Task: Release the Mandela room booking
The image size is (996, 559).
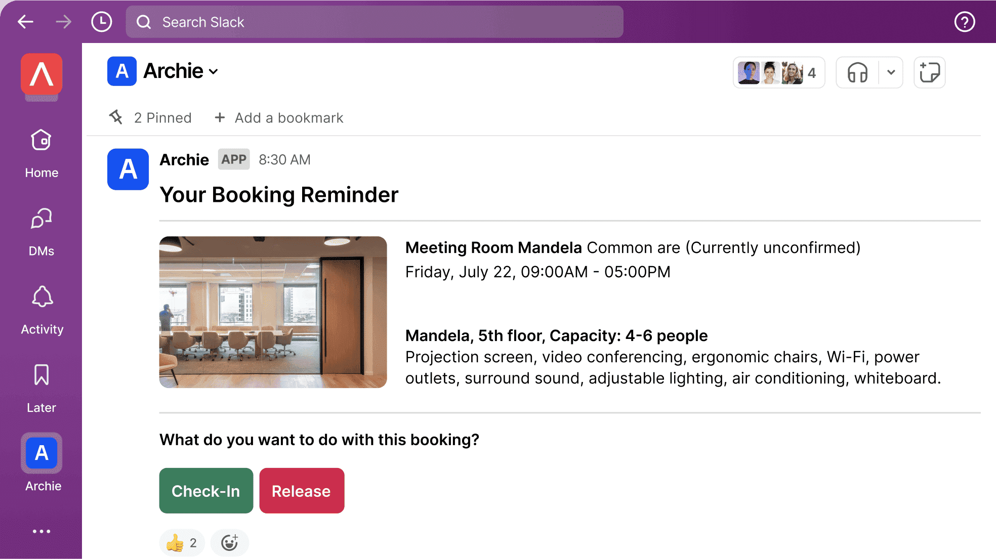Action: 301,490
